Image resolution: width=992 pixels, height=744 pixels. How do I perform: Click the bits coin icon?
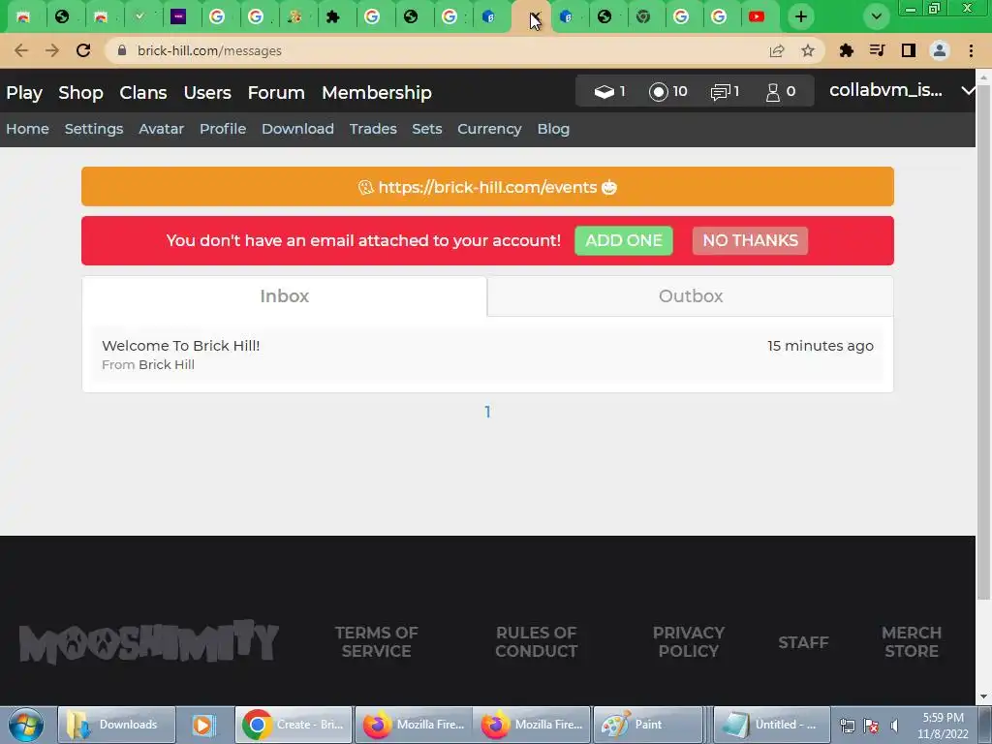[x=659, y=92]
